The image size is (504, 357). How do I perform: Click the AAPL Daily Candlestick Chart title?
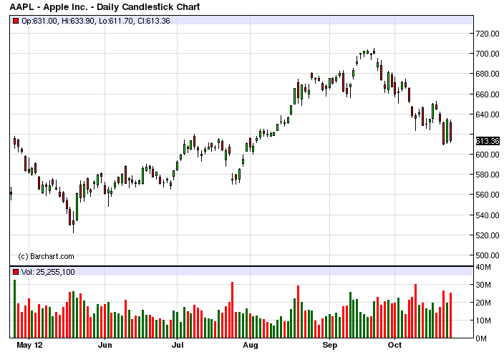click(x=105, y=6)
